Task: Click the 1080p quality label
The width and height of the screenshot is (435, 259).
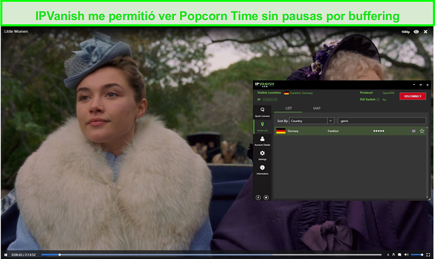Action: click(x=406, y=32)
